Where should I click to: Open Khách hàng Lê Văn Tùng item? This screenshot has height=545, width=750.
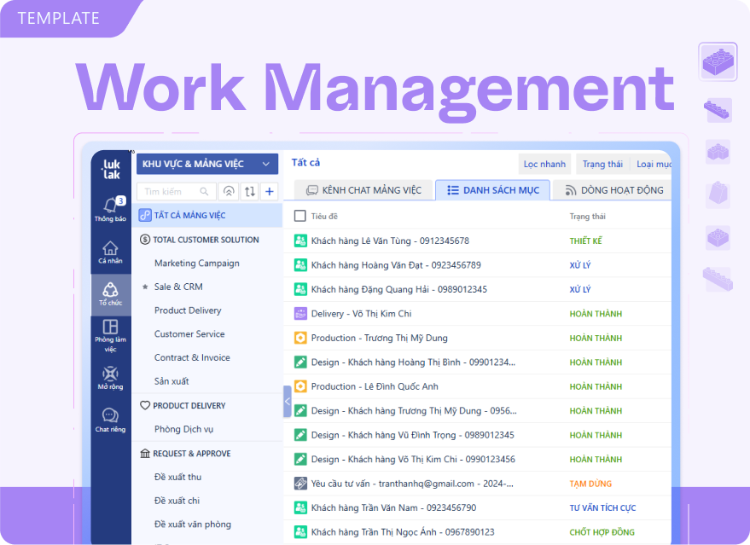coord(390,241)
